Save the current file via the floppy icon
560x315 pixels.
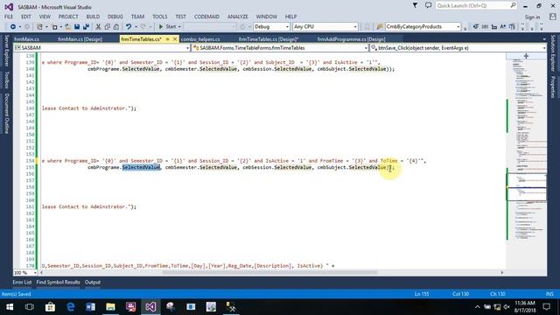(77, 27)
